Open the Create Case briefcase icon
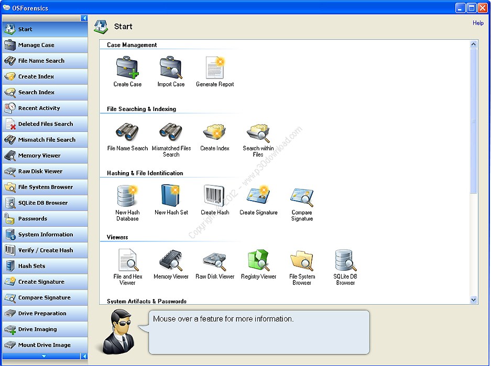The width and height of the screenshot is (491, 366). click(127, 68)
